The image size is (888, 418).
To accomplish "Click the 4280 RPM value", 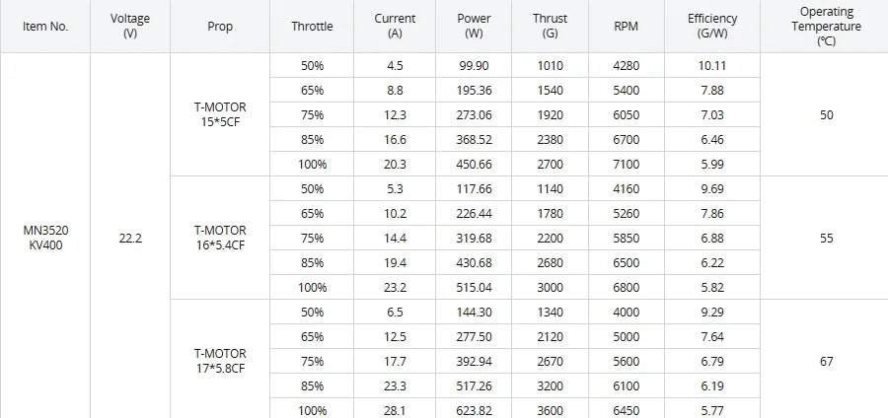I will point(626,66).
